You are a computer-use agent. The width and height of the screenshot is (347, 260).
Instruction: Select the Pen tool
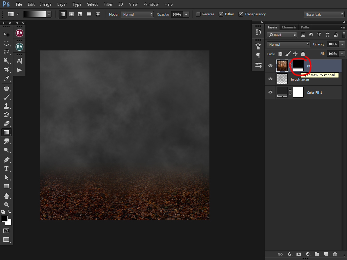(x=6, y=159)
